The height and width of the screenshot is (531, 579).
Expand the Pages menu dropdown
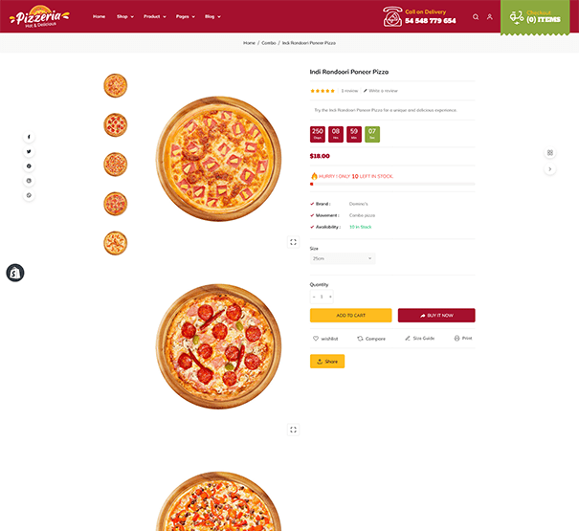[x=185, y=16]
